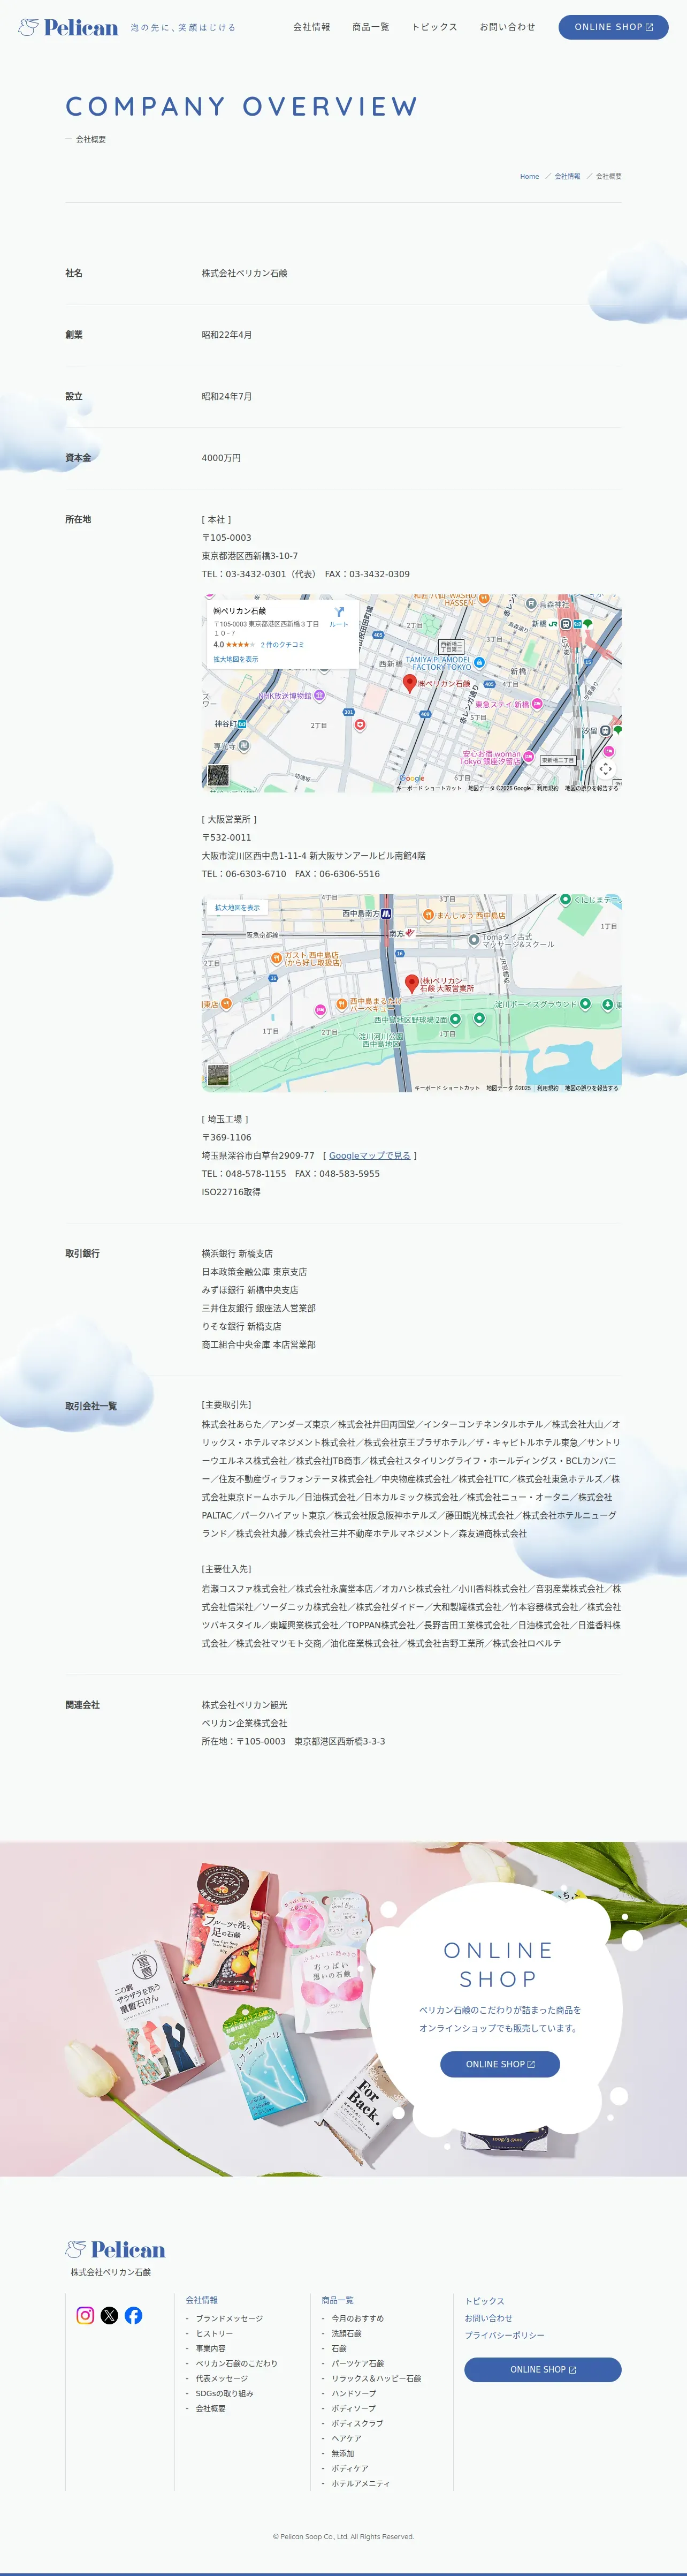Open the 会社情報 footer heading link
687x2576 pixels.
pyautogui.click(x=202, y=2300)
